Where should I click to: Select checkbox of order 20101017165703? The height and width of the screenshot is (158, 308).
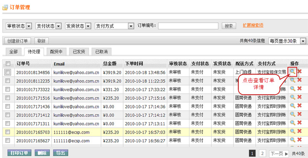coord(8,132)
